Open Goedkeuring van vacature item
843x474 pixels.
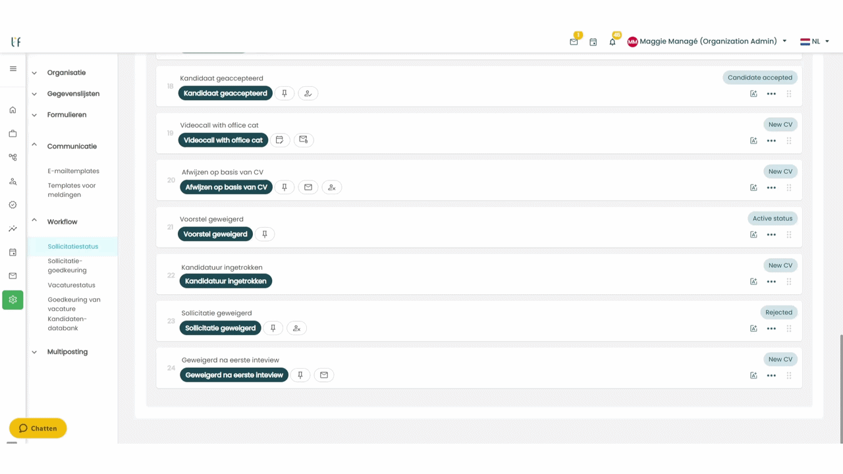[74, 304]
